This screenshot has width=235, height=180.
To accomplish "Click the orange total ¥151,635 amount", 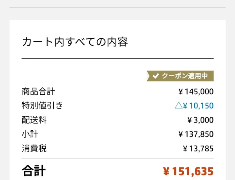I will pyautogui.click(x=188, y=171).
